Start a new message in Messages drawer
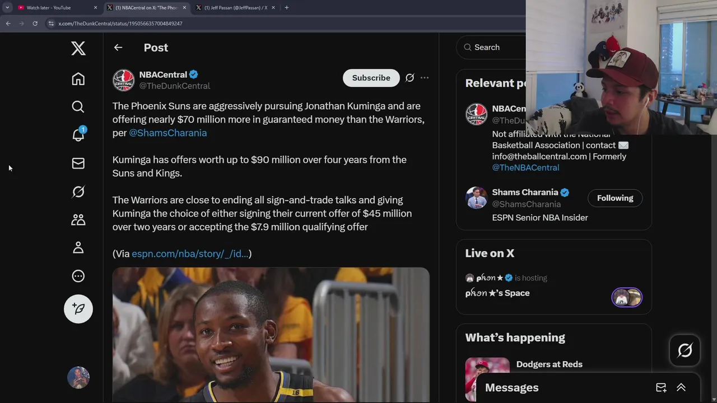 661,387
